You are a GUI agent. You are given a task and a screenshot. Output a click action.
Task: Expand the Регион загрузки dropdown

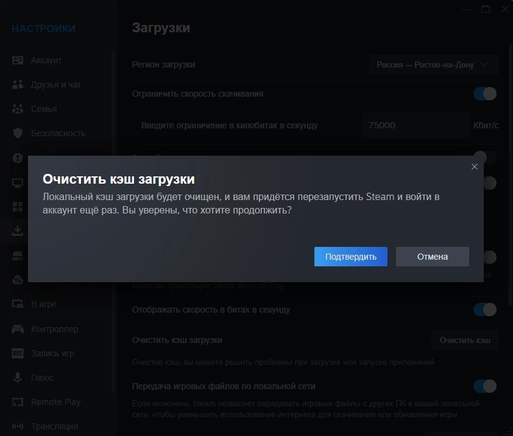[433, 64]
